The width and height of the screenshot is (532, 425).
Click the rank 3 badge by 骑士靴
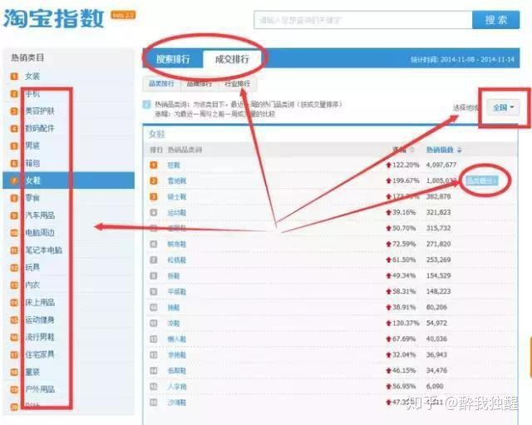(x=154, y=196)
